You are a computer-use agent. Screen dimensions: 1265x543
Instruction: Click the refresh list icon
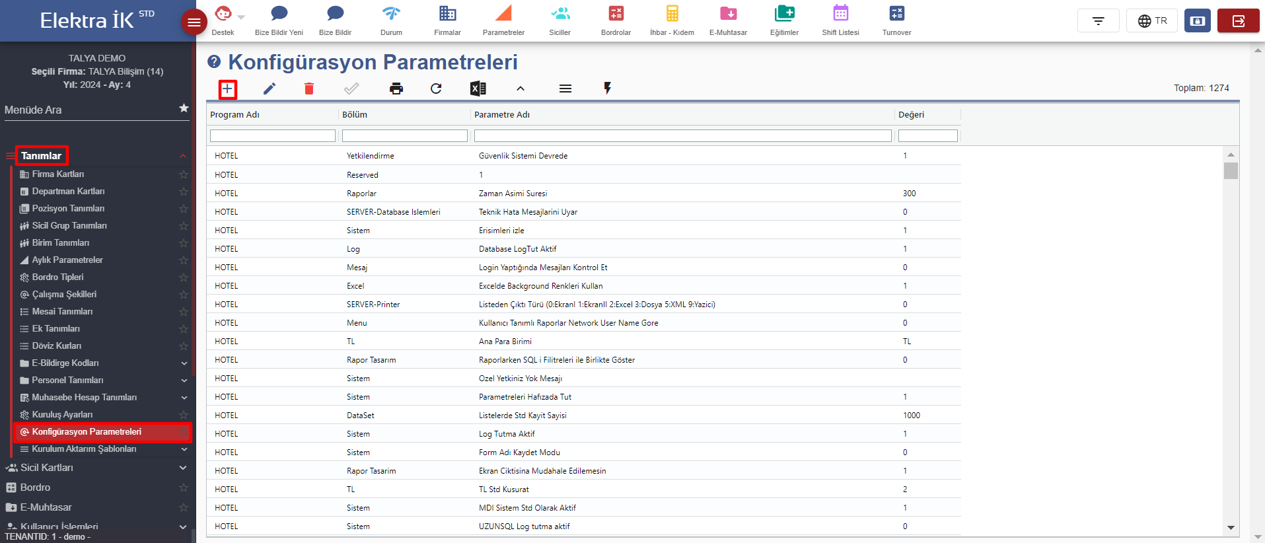pyautogui.click(x=436, y=89)
